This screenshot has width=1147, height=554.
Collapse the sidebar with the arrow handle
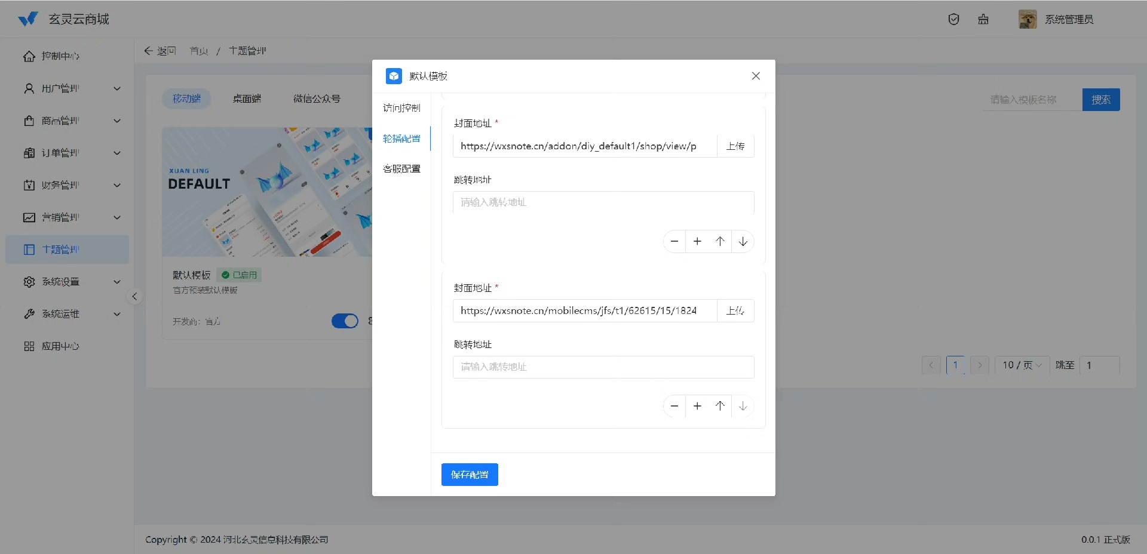coord(134,297)
